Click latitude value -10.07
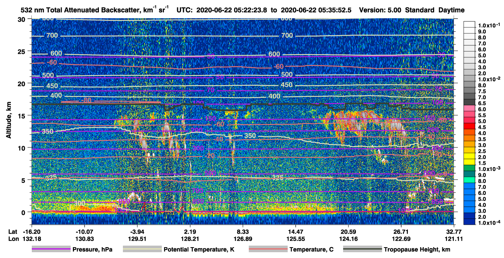504x258 pixels. pos(84,232)
